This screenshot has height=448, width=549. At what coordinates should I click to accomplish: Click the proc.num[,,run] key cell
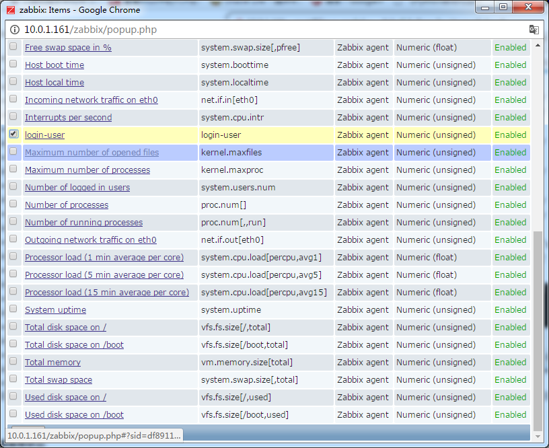point(266,223)
